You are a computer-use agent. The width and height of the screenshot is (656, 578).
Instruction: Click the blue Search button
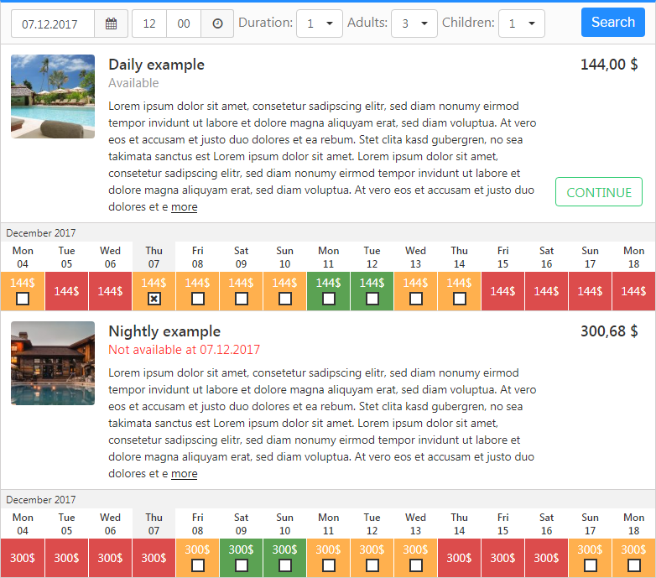613,22
